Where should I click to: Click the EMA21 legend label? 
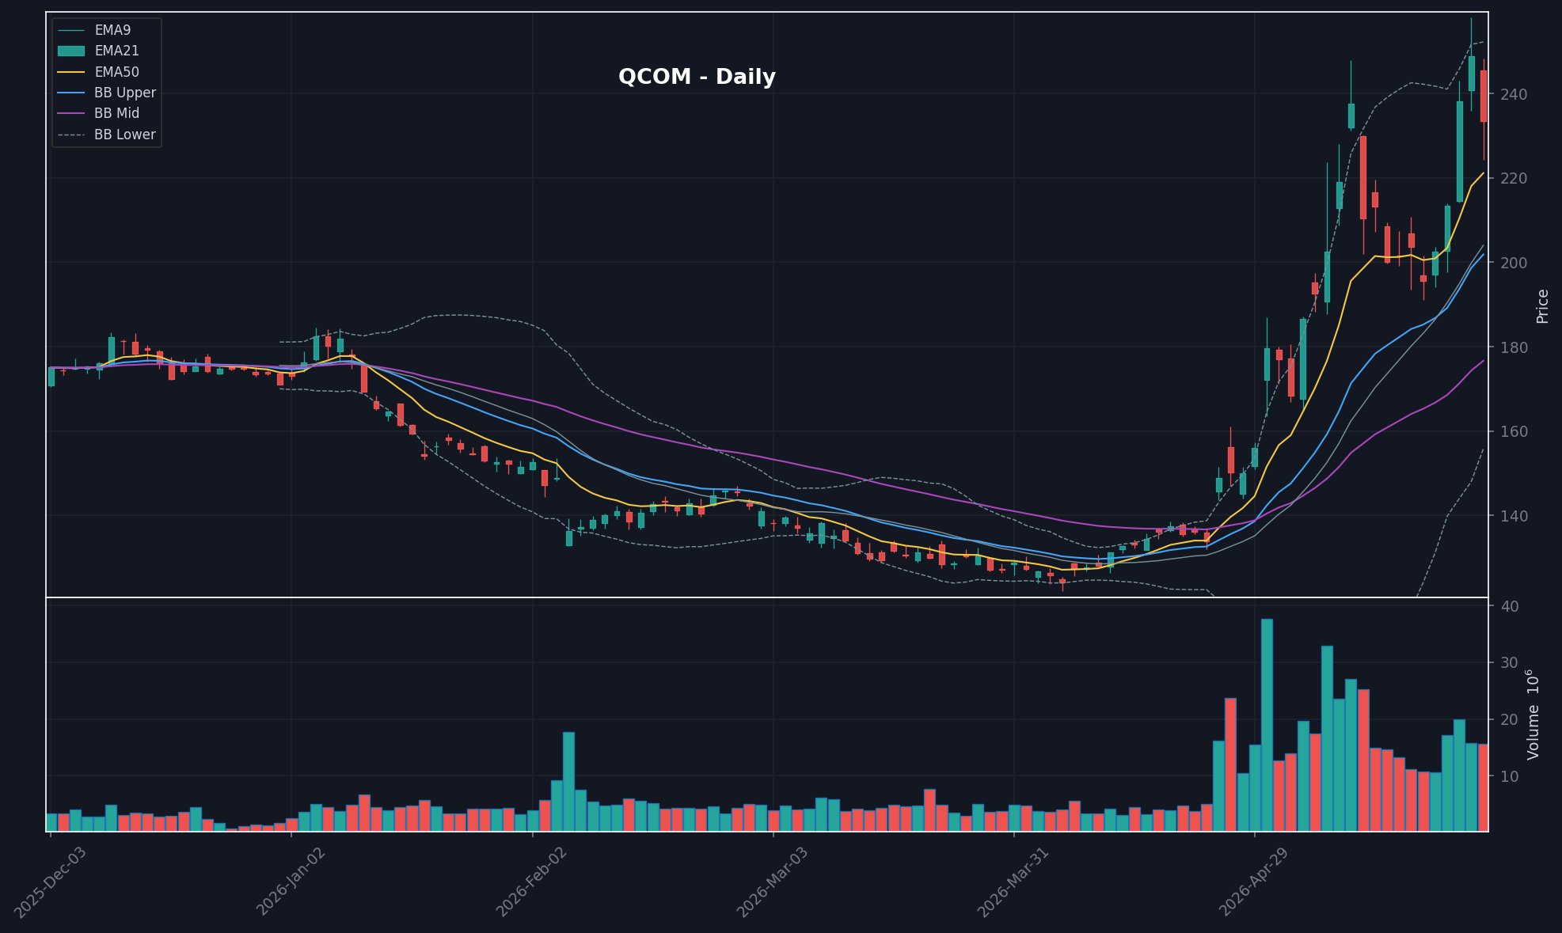pos(116,51)
